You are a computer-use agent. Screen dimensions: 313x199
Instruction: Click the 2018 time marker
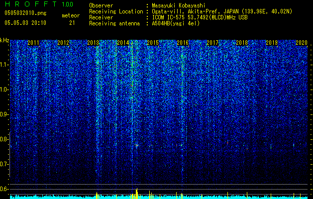pyautogui.click(x=242, y=42)
